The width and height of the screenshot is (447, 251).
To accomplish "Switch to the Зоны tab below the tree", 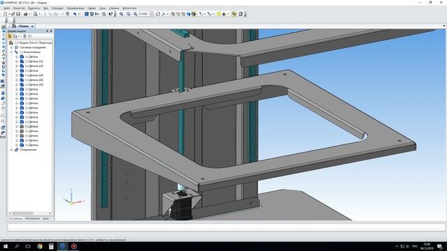I will point(45,218).
